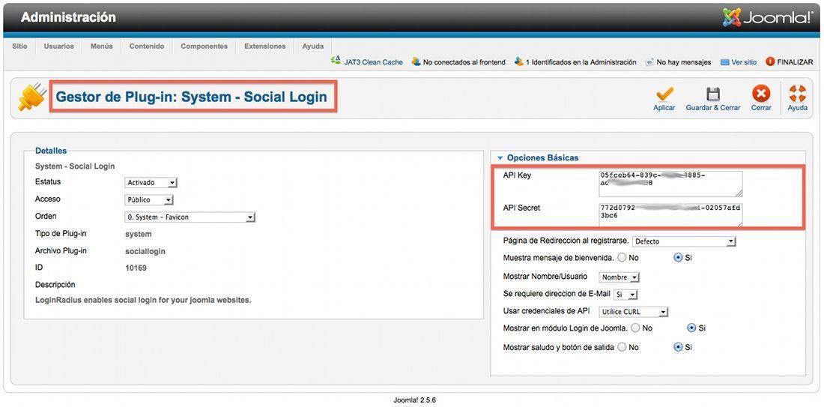Click 1 Identificados en la Administración text

[581, 62]
